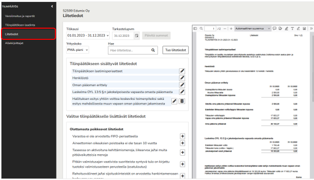
Task: Open the Tarkastelupvm calendar picker
Action: [x=137, y=36]
